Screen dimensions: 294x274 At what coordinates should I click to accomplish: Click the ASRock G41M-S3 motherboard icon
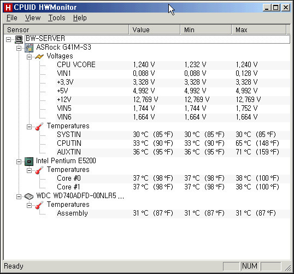tap(29, 47)
